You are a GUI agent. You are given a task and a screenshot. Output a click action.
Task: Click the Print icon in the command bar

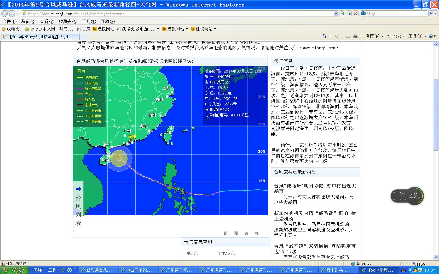(x=355, y=37)
